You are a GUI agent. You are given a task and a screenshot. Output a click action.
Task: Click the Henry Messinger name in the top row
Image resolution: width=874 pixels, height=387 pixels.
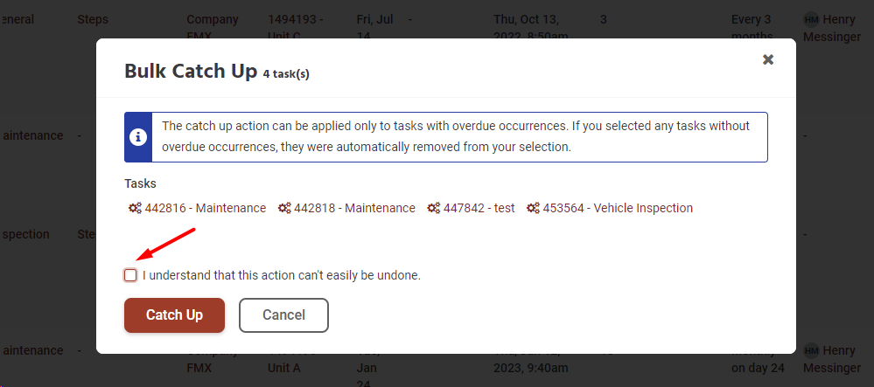click(841, 26)
